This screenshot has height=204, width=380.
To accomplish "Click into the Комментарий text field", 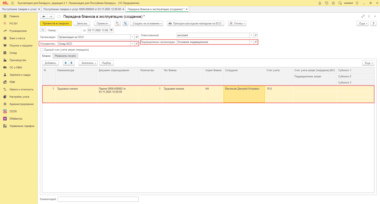I will tap(98, 199).
